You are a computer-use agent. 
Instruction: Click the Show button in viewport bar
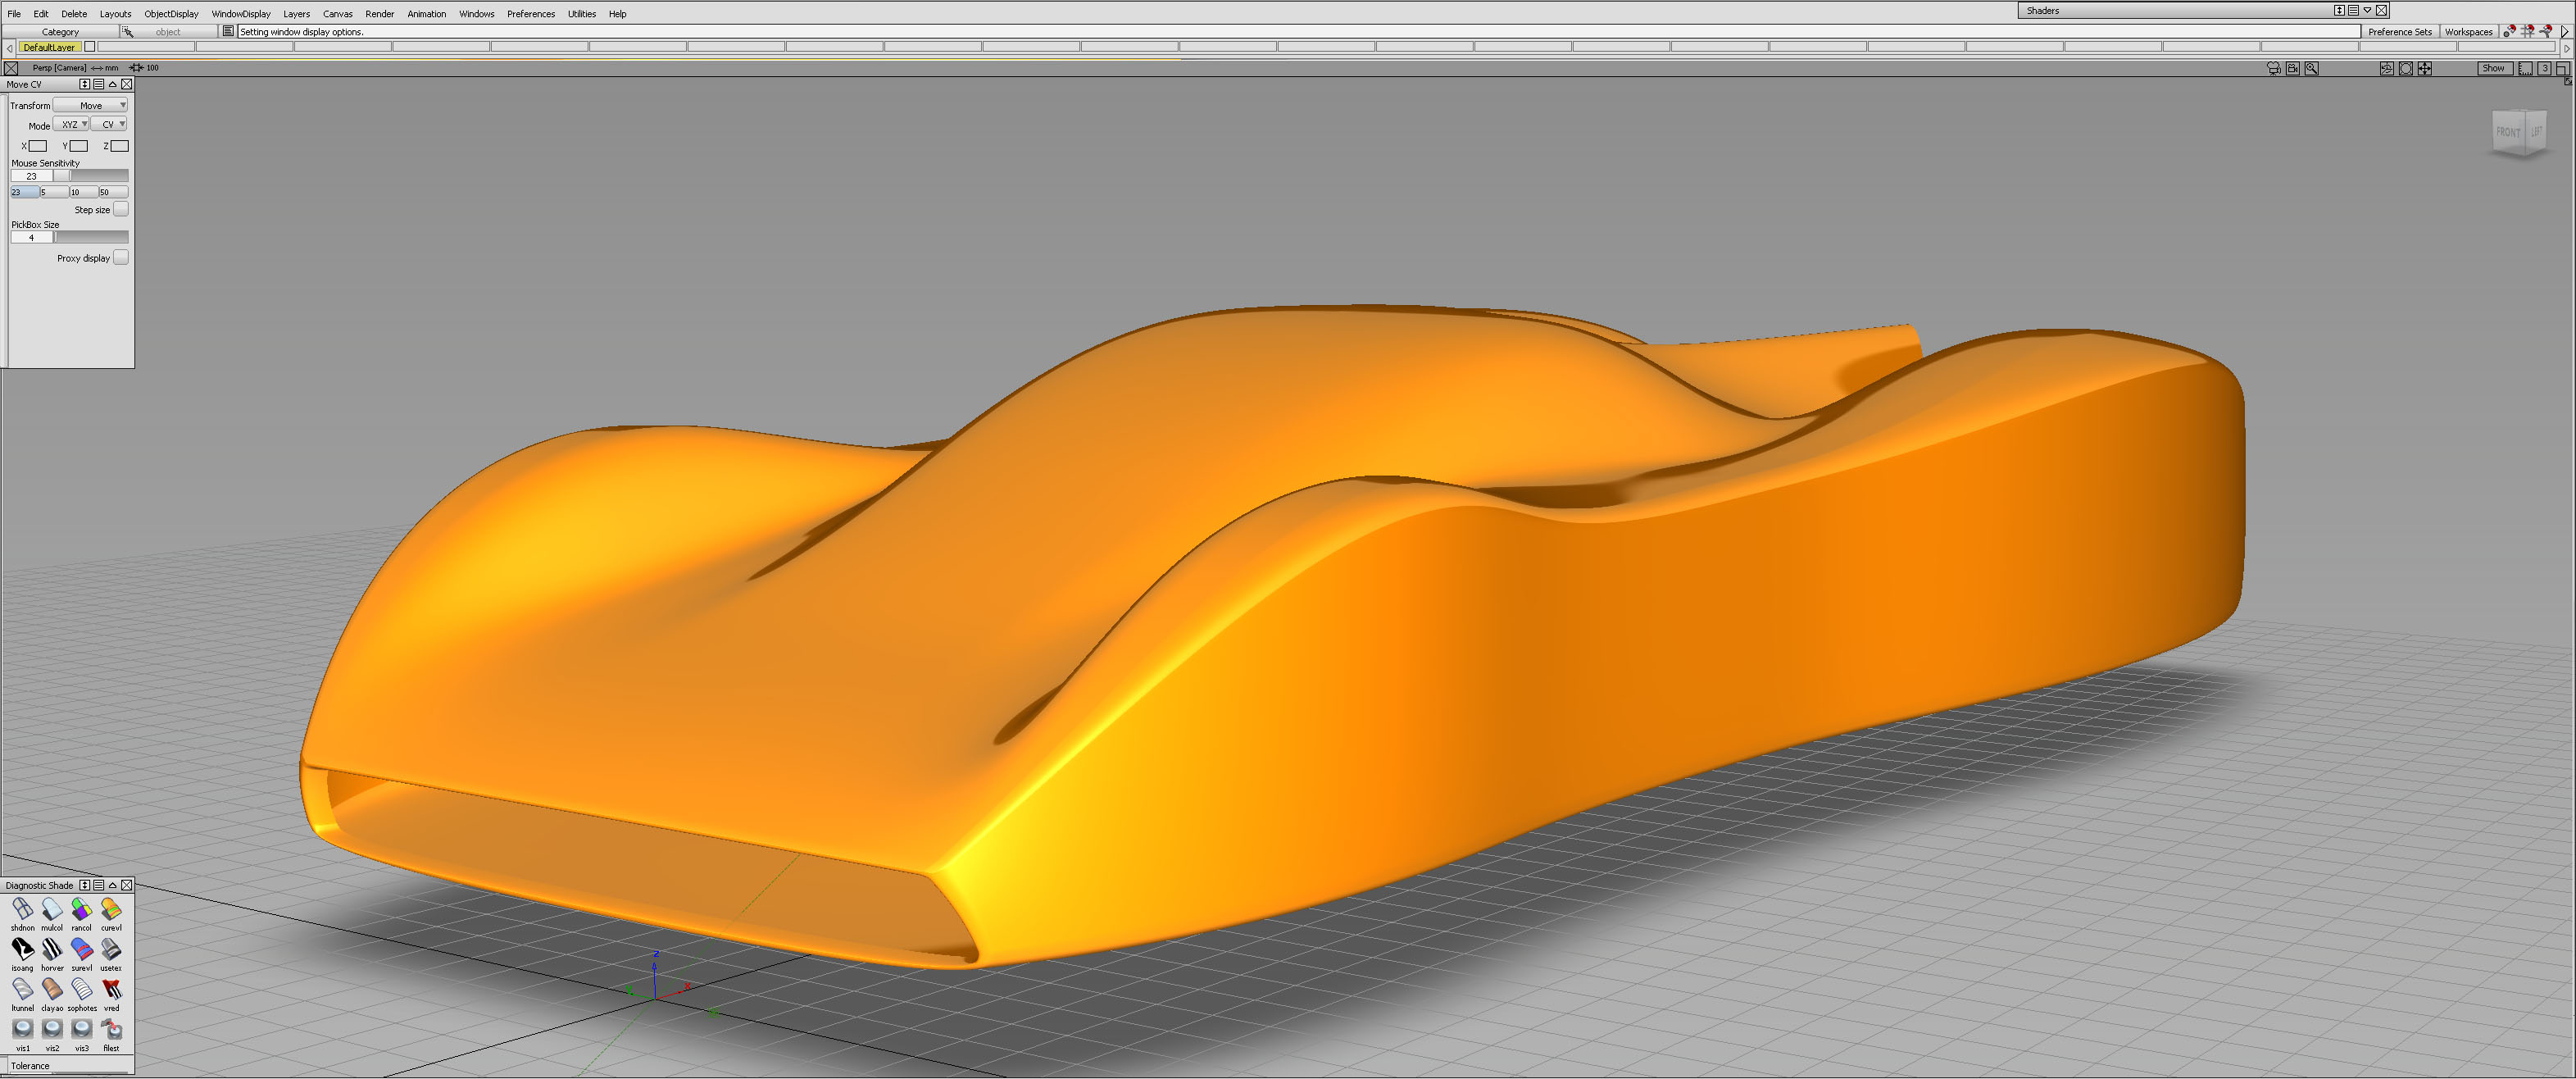[2493, 68]
